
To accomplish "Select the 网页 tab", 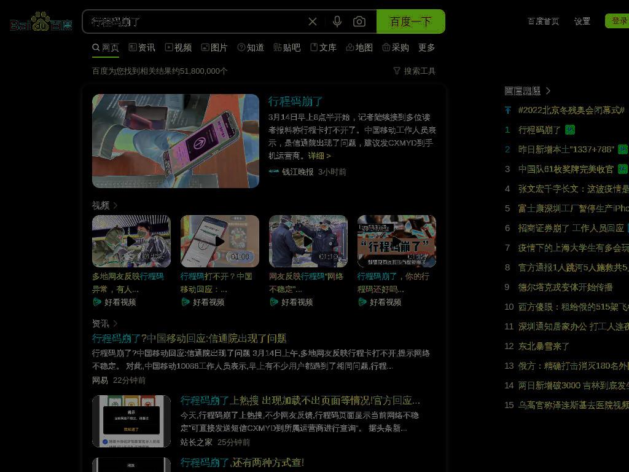I will click(x=106, y=48).
